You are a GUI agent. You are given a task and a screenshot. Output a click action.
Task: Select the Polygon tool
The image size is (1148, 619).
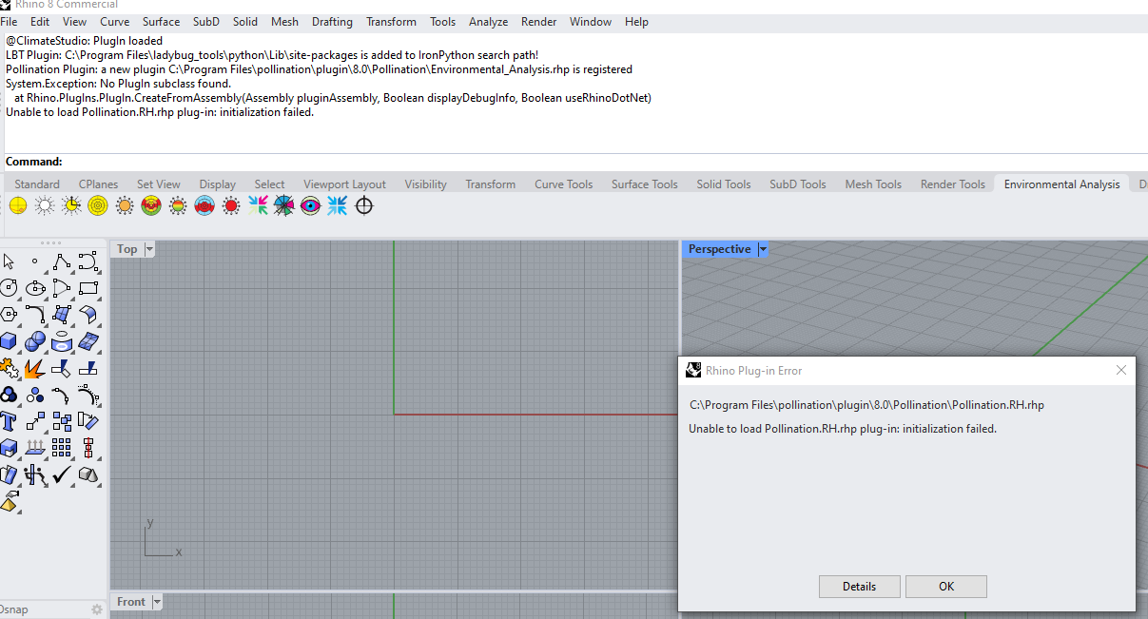pos(9,314)
